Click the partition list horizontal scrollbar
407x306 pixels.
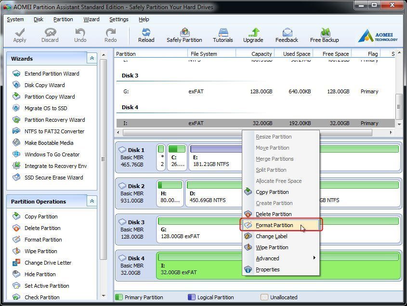click(x=248, y=133)
